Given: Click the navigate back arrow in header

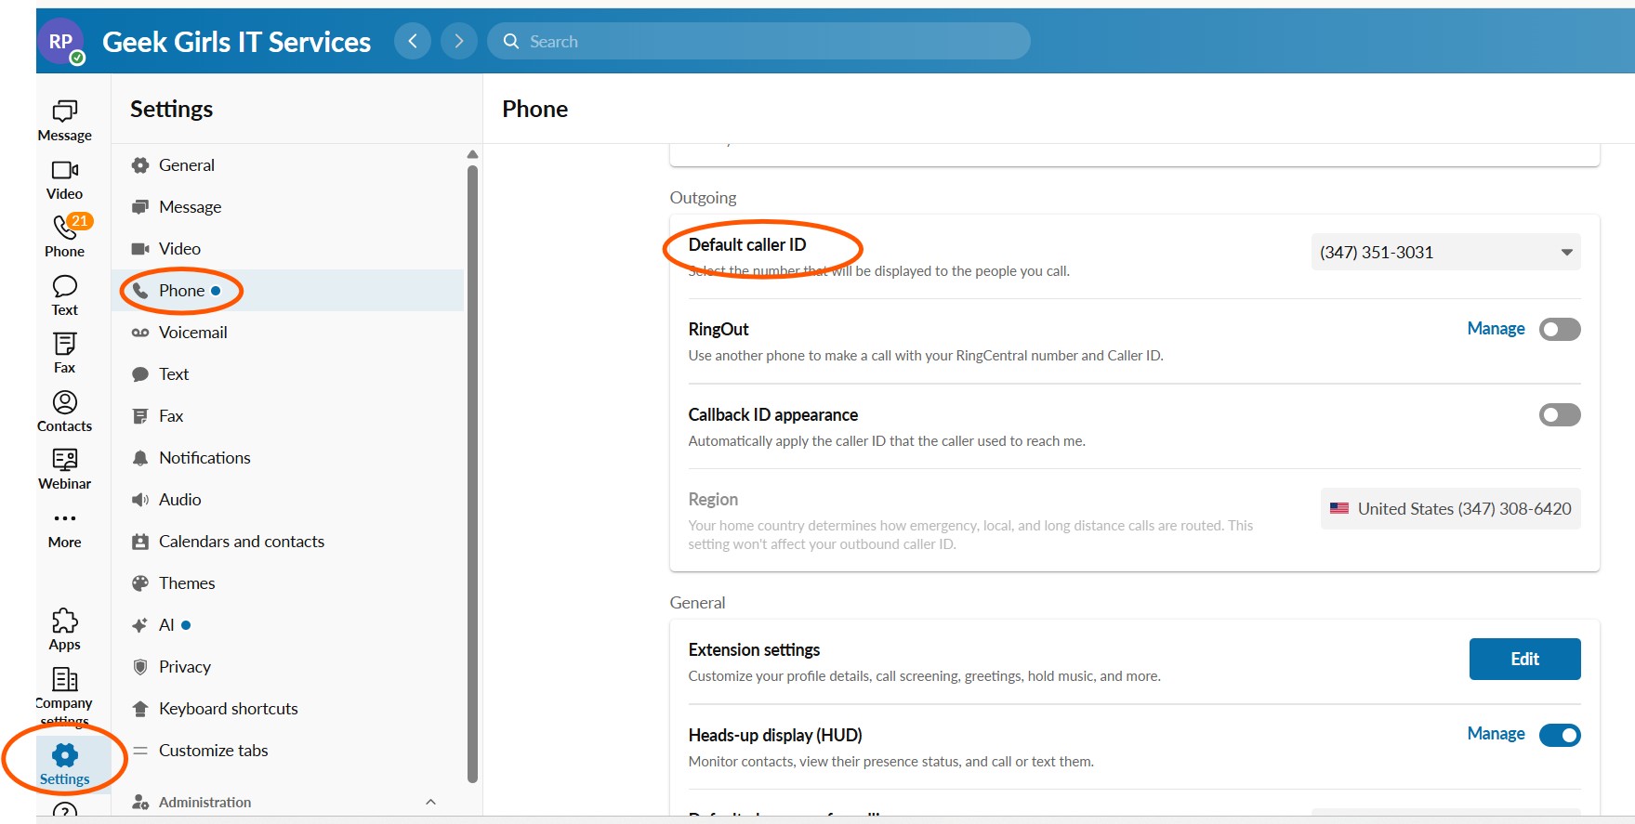Looking at the screenshot, I should point(412,41).
